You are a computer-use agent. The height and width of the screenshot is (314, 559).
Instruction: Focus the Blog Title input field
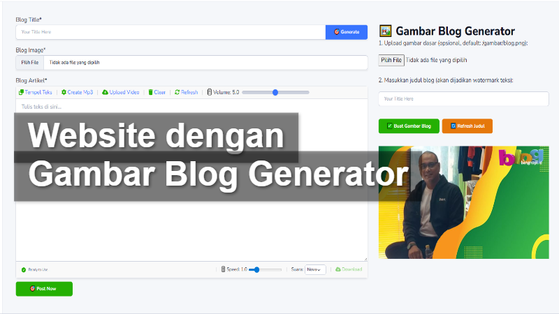(x=170, y=32)
